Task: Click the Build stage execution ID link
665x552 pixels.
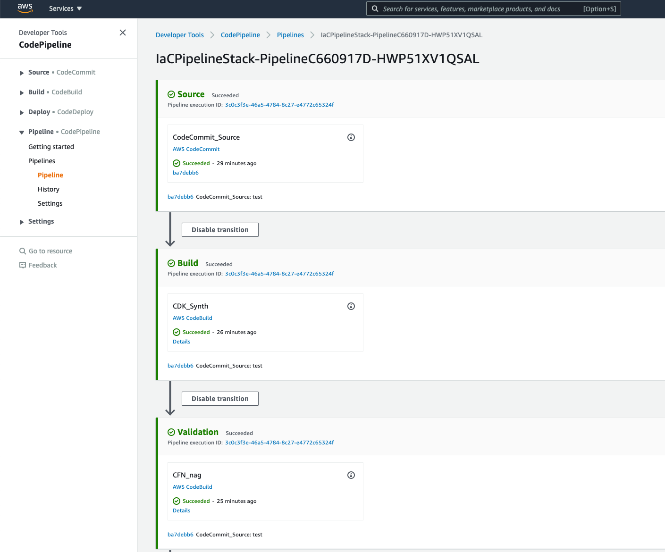Action: tap(279, 274)
